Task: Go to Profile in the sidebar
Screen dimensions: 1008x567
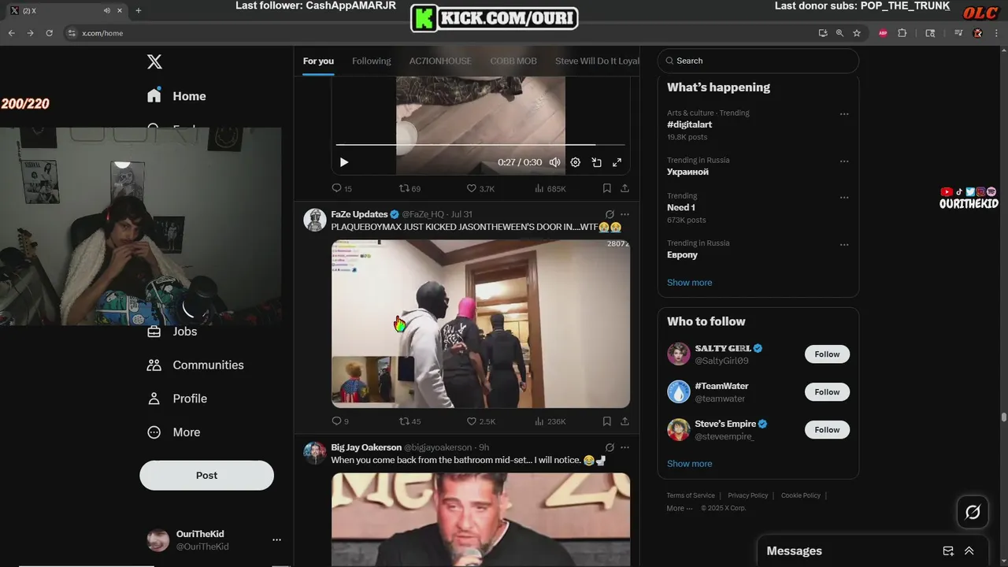Action: 177,398
